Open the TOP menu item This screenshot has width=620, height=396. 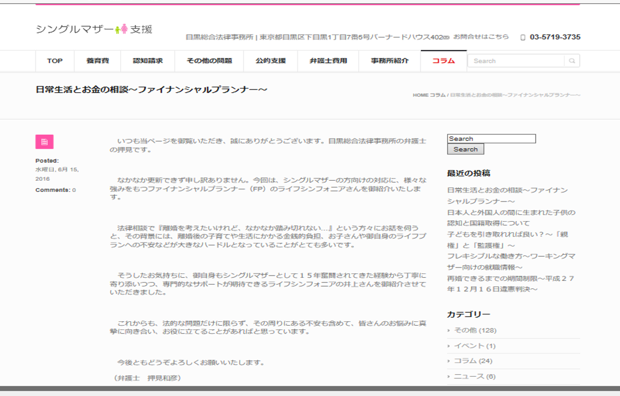click(55, 61)
